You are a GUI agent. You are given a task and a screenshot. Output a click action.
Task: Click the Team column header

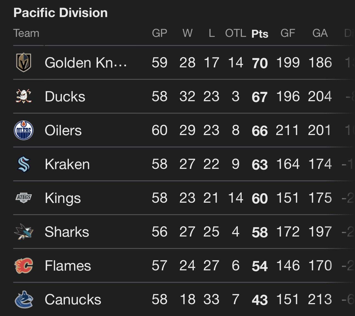pos(26,33)
